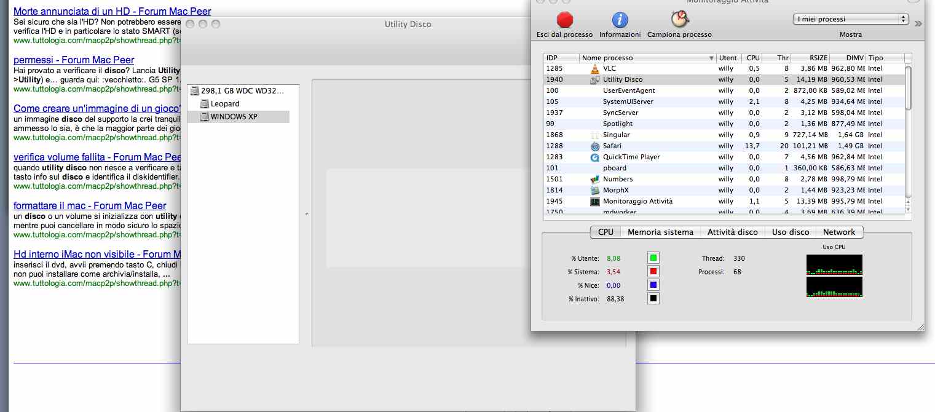
Task: Switch to the Network tab
Action: point(839,232)
